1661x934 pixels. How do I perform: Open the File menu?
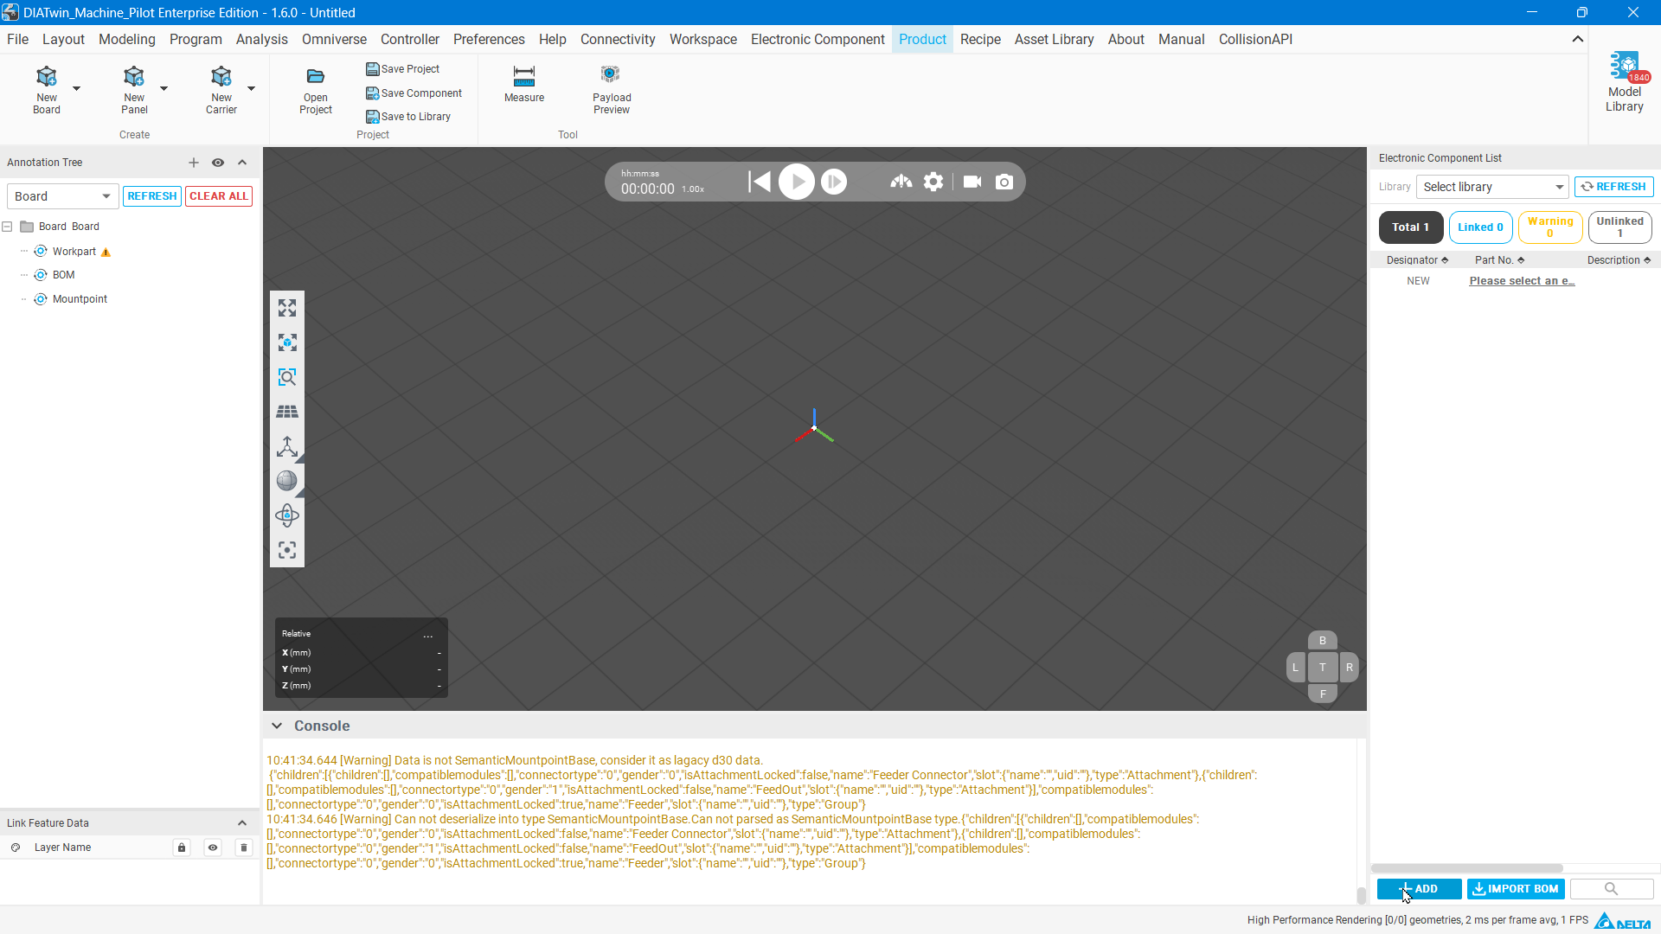(x=17, y=39)
